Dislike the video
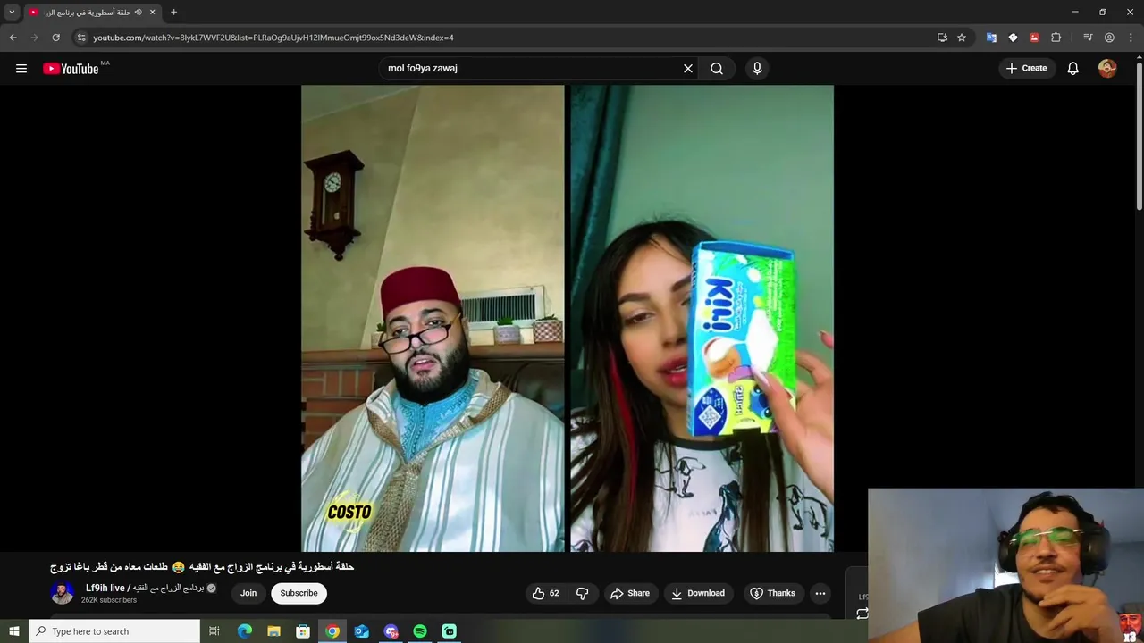Screen dimensions: 1144x643 (582, 593)
